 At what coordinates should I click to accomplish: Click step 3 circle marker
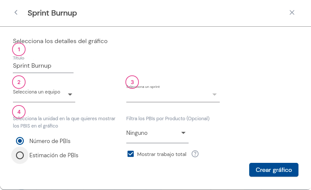pos(132,82)
